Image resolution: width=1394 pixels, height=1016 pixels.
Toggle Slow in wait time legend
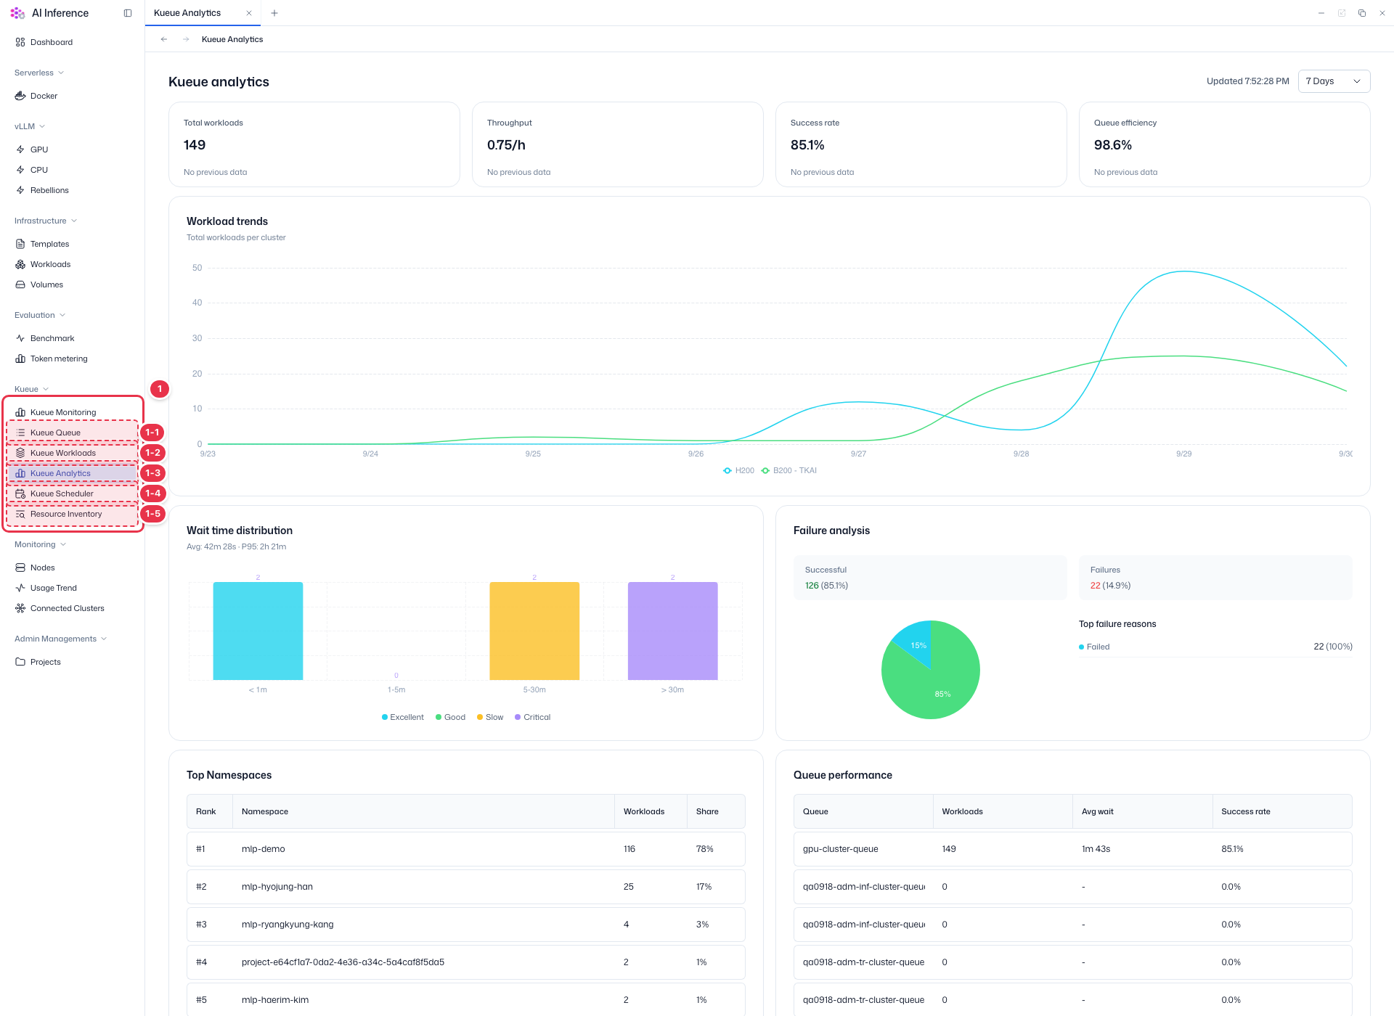coord(490,717)
